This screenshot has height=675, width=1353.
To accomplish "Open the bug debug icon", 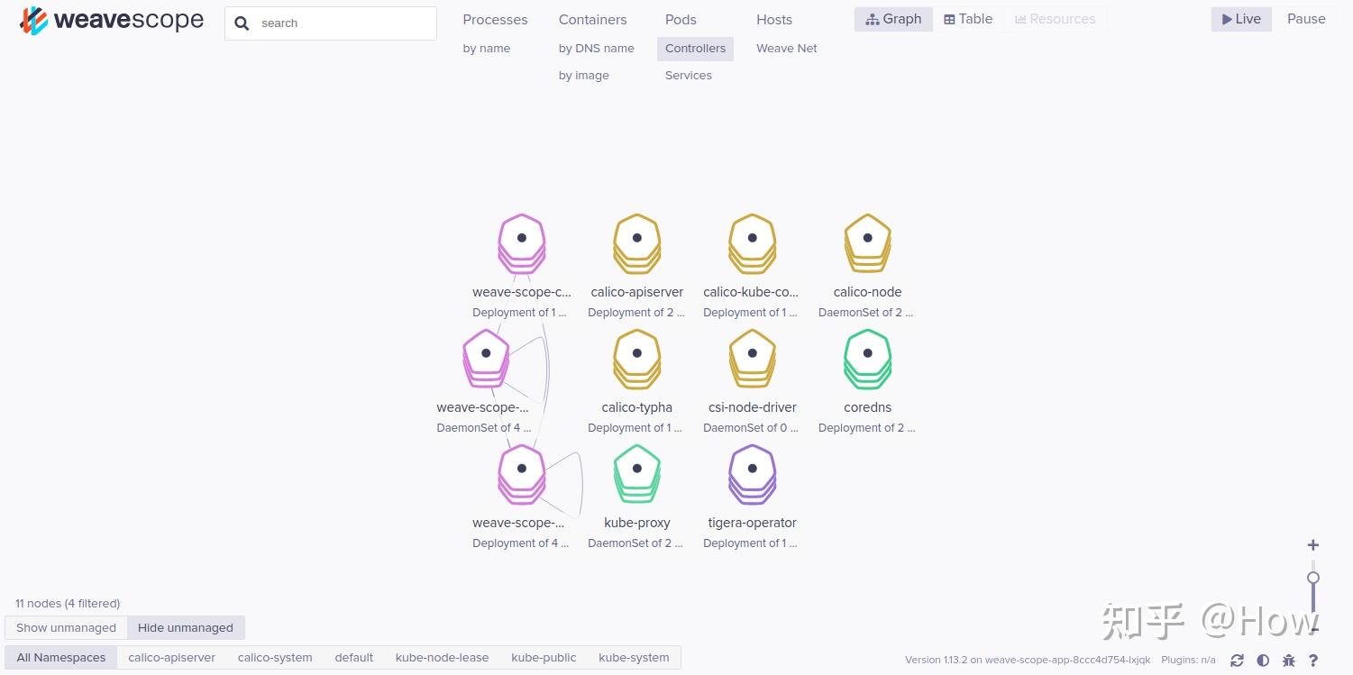I will point(1288,661).
